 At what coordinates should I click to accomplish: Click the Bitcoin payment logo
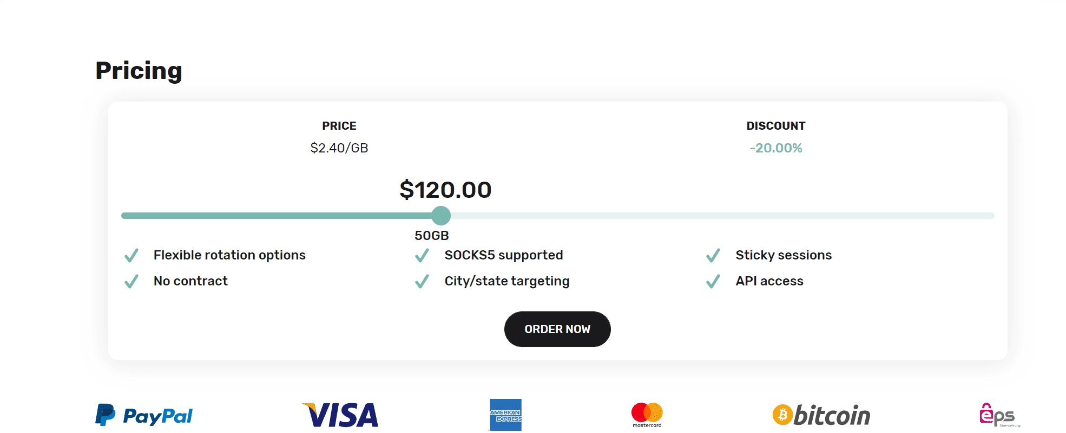[821, 415]
